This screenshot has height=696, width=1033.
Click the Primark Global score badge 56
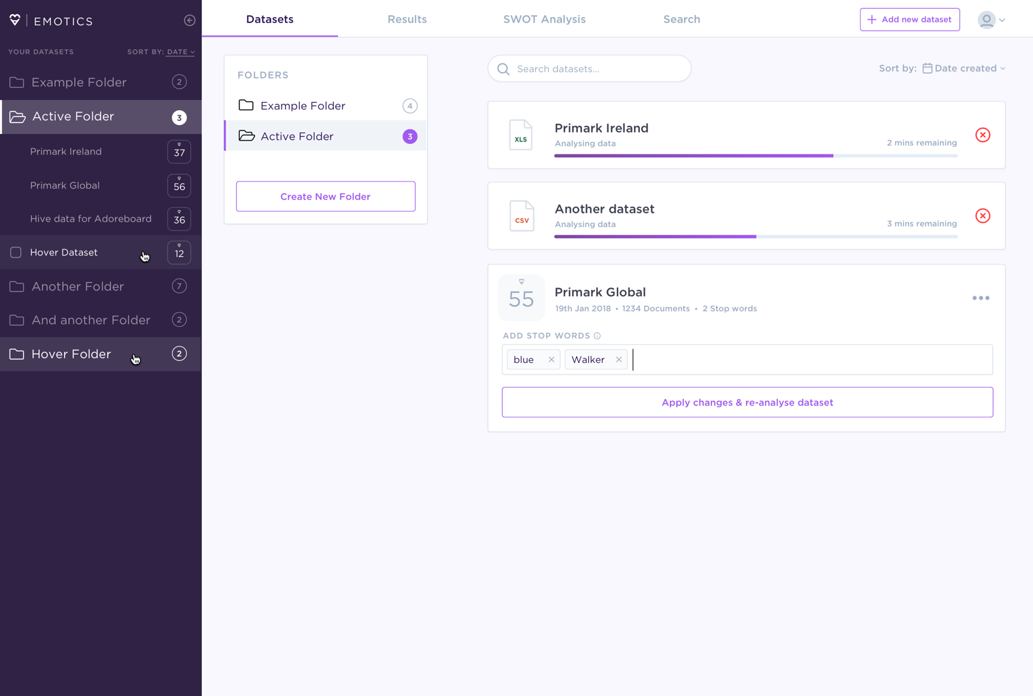[180, 186]
